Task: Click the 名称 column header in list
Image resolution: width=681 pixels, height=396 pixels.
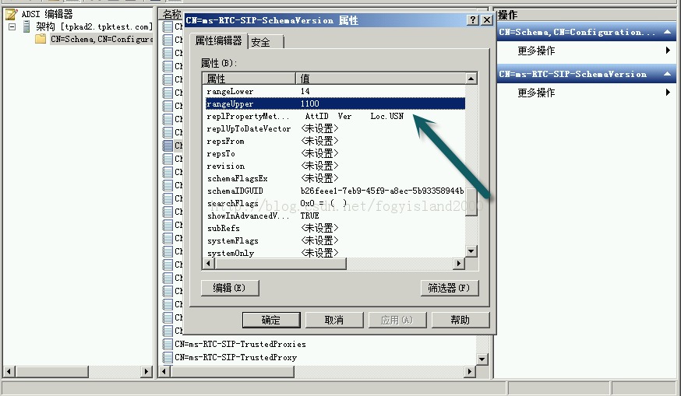Action: 172,14
